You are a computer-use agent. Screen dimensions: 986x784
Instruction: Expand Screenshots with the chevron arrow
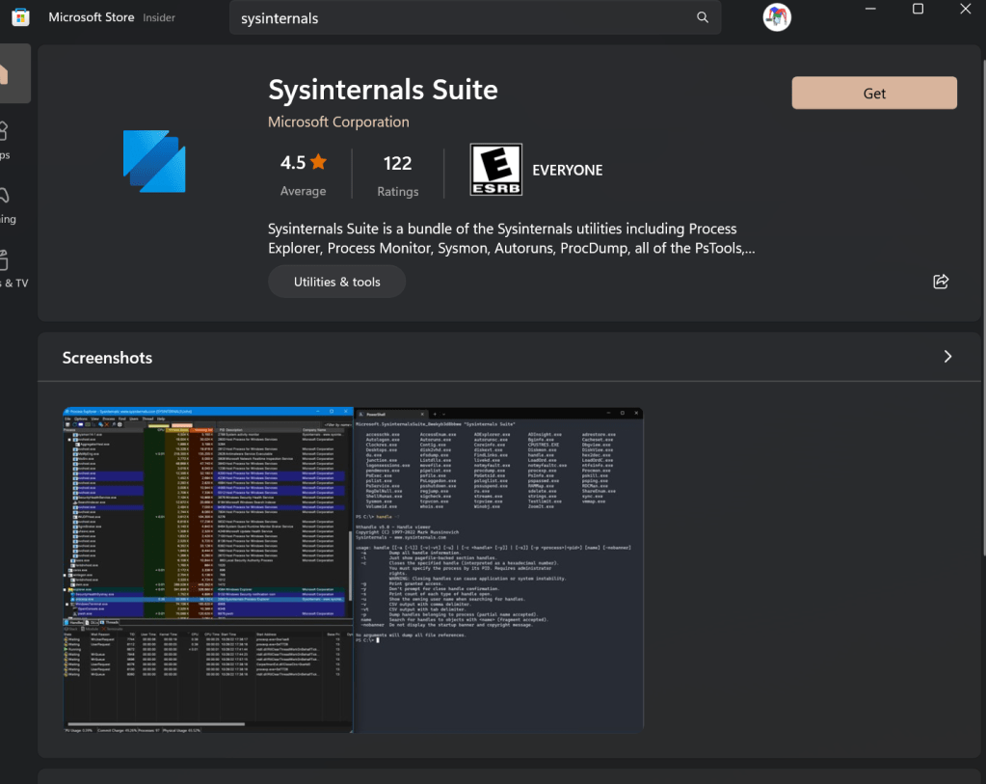pos(947,357)
